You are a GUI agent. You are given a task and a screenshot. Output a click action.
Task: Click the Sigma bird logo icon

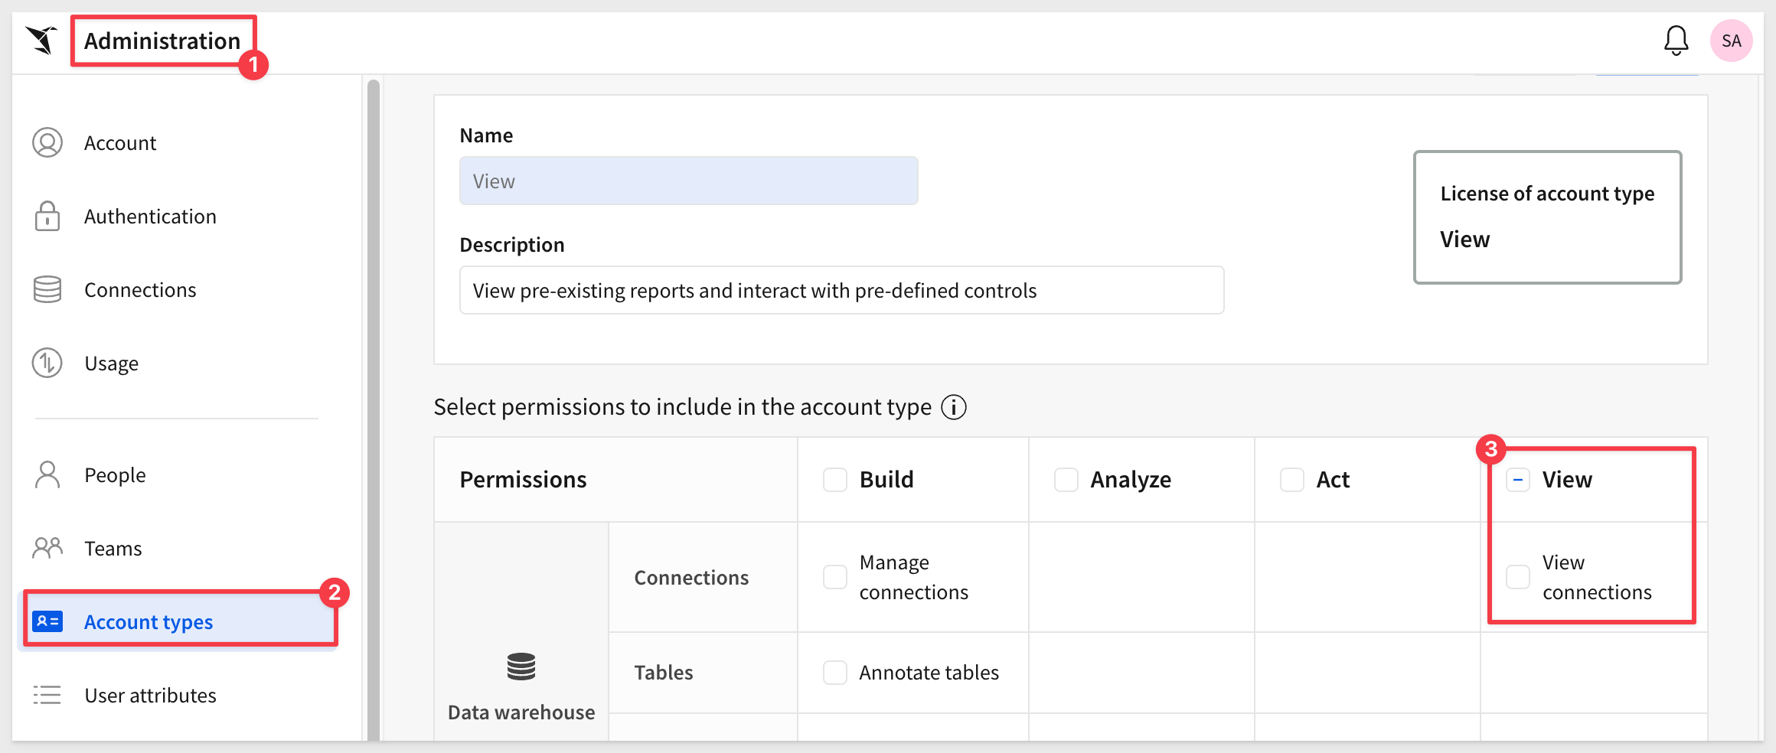point(41,41)
